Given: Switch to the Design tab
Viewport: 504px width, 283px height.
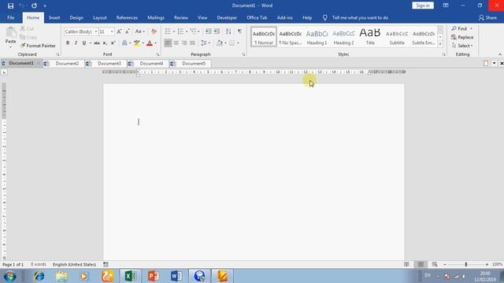Looking at the screenshot, I should pyautogui.click(x=76, y=17).
